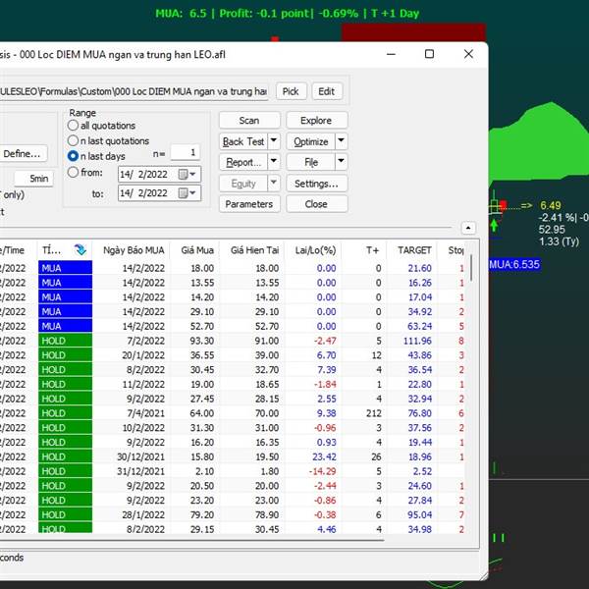This screenshot has width=589, height=589.
Task: Select the all quotations range option
Action: click(x=73, y=125)
